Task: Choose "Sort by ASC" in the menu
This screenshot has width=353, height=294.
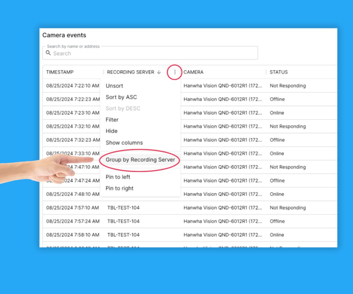Action: 121,97
